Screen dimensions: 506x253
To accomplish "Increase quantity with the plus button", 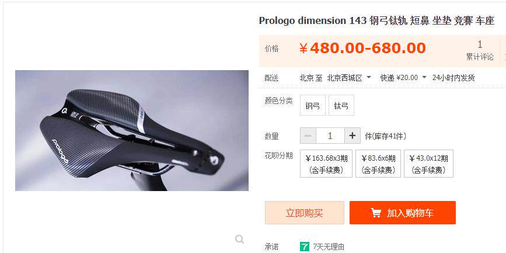I will (353, 136).
